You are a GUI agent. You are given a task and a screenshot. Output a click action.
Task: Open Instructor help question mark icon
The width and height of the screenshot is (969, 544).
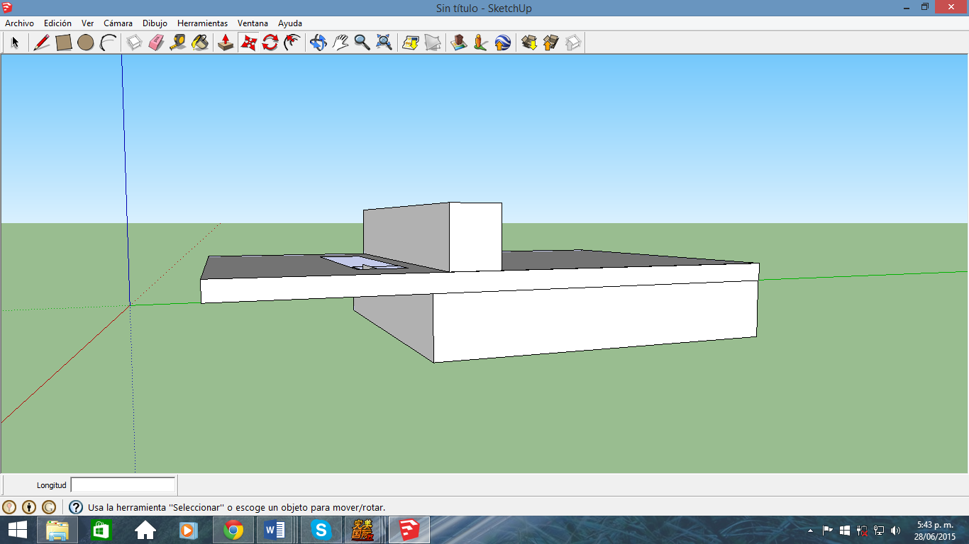[76, 507]
